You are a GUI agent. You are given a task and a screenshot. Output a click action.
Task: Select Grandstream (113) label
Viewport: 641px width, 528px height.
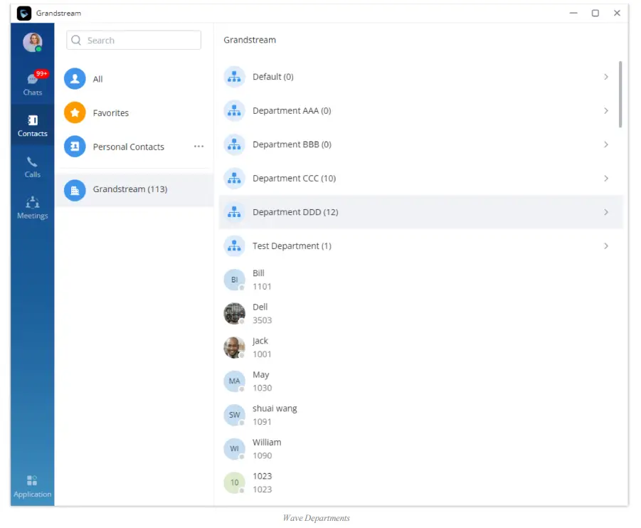(130, 189)
